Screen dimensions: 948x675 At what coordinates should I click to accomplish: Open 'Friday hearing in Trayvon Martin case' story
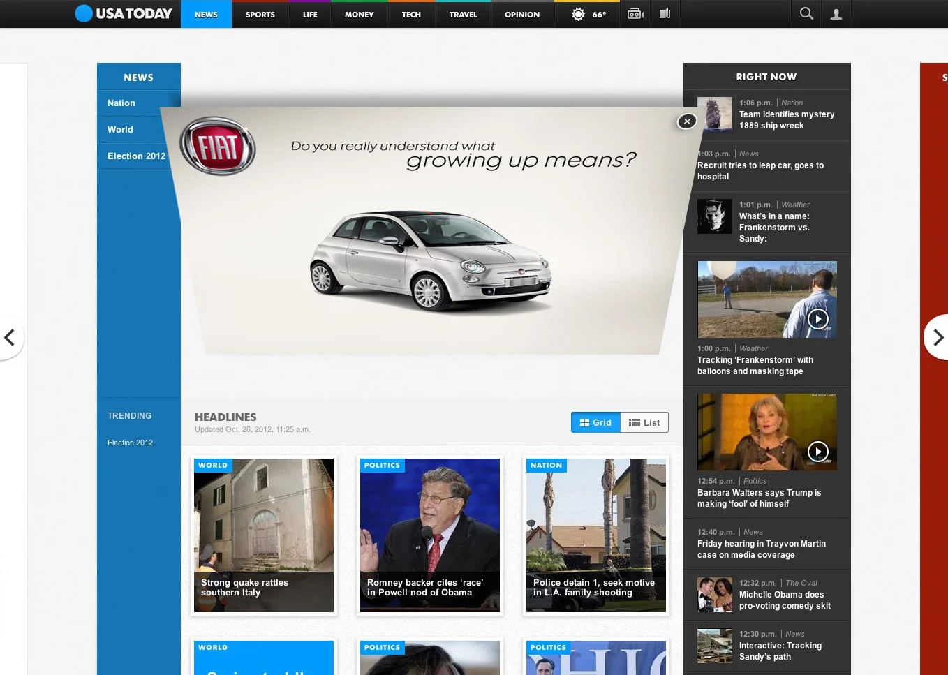coord(762,549)
